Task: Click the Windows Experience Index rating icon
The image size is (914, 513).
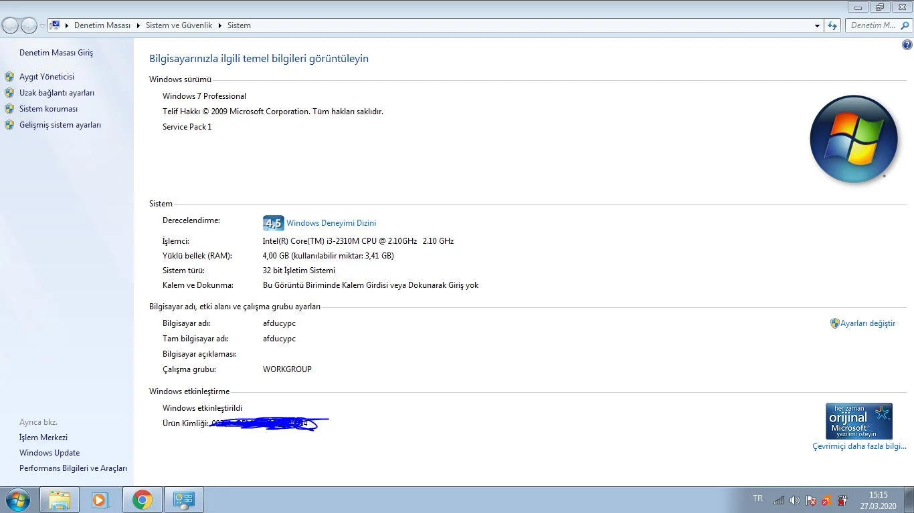Action: 273,222
